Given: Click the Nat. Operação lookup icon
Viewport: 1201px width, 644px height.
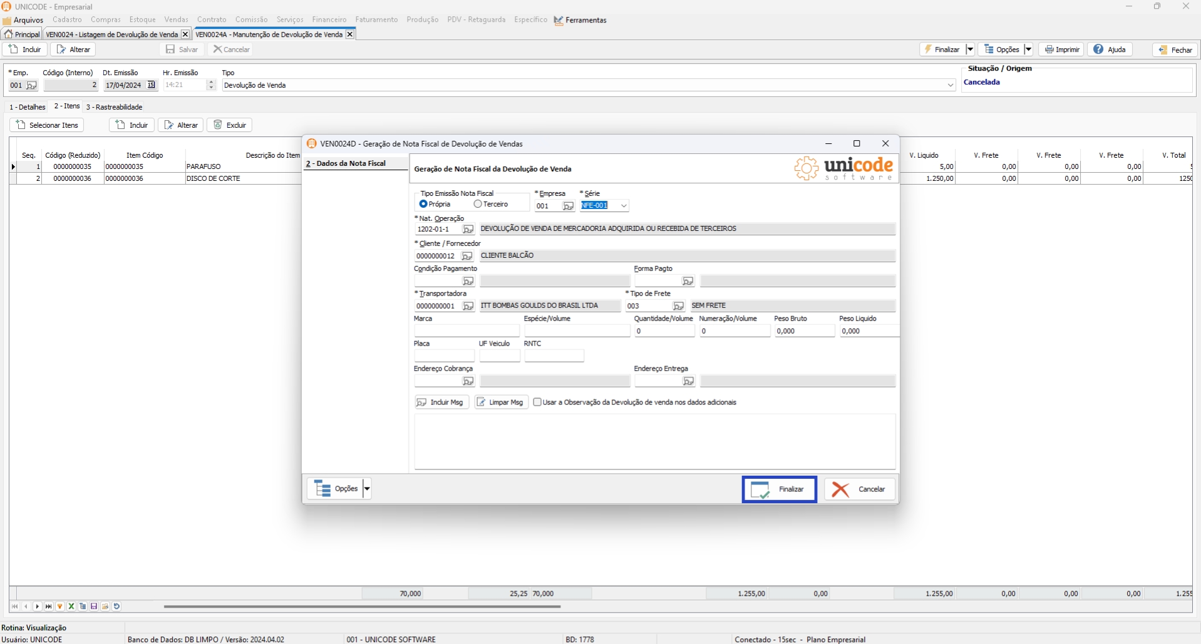Looking at the screenshot, I should (x=468, y=230).
